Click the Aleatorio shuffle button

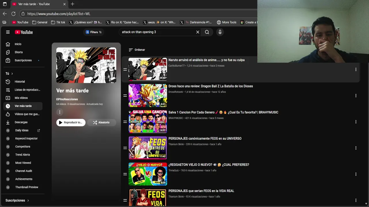point(101,122)
